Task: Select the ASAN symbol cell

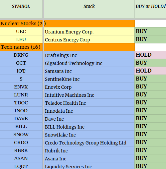Action: [21, 158]
